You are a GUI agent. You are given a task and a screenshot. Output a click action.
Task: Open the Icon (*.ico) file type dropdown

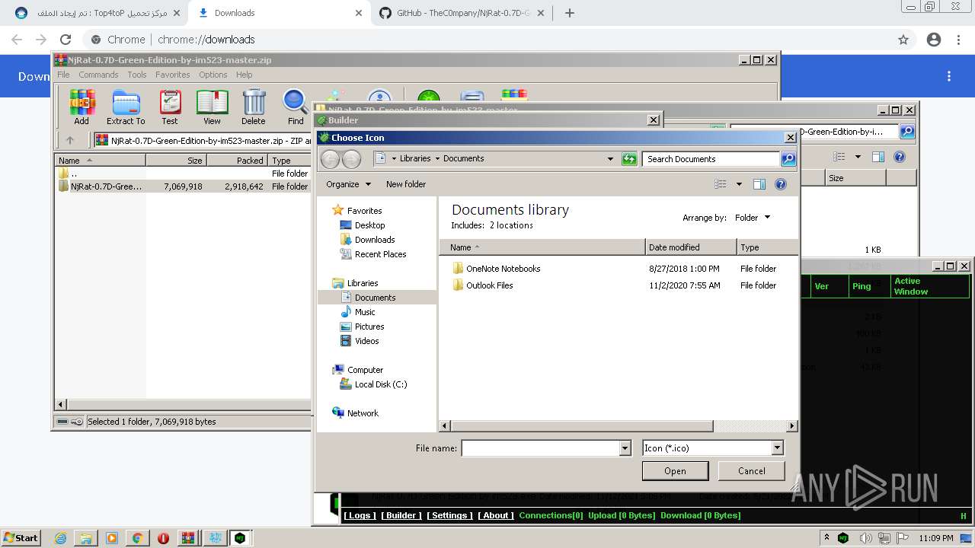(777, 448)
